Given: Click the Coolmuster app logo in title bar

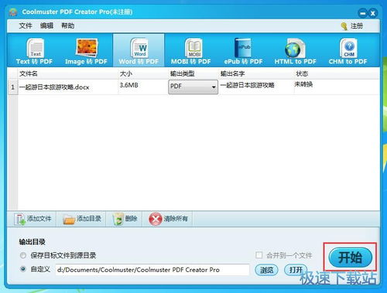Looking at the screenshot, I should pos(13,12).
